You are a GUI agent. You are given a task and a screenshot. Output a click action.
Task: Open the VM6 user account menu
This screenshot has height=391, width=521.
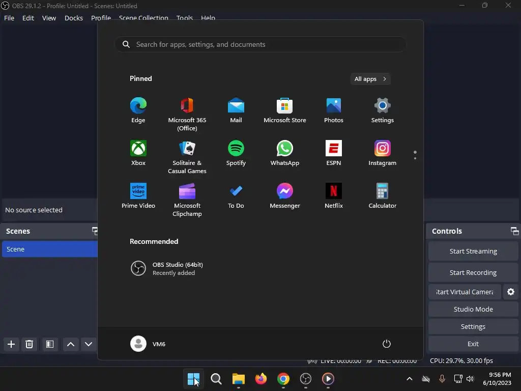(148, 344)
